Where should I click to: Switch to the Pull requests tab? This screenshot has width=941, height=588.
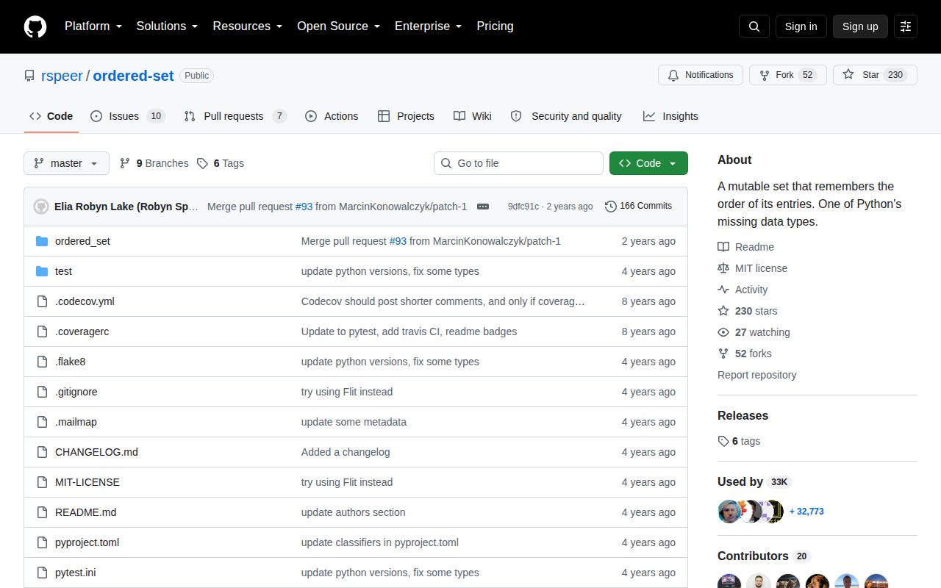click(x=235, y=116)
